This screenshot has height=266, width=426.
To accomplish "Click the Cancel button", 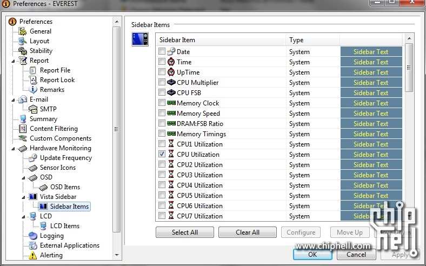I will point(356,254).
